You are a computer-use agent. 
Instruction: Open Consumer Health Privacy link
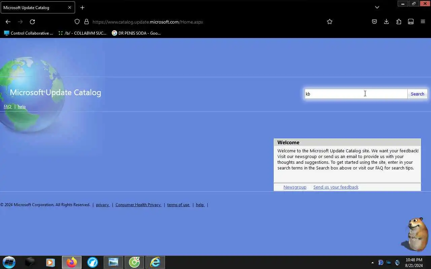tap(138, 205)
